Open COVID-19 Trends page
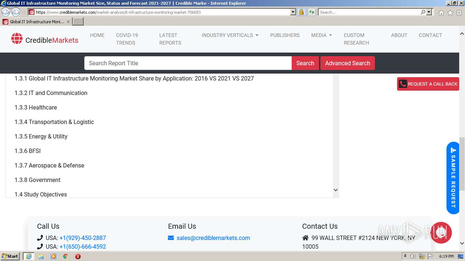 (127, 39)
